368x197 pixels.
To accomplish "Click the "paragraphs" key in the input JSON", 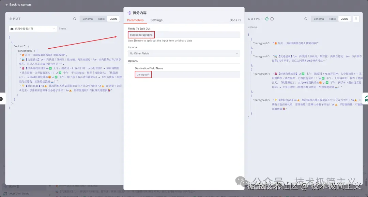I will (x=26, y=51).
